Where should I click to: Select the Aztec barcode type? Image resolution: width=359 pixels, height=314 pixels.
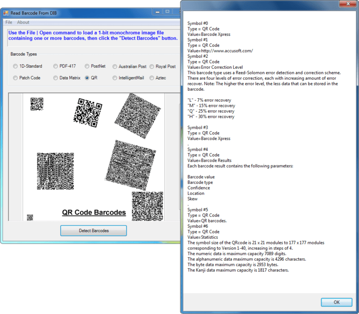pos(158,78)
